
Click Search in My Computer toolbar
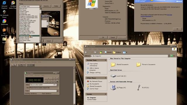point(108,52)
